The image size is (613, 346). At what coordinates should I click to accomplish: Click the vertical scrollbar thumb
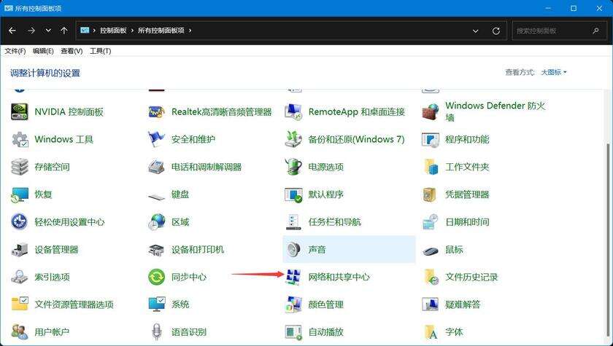[x=609, y=239]
